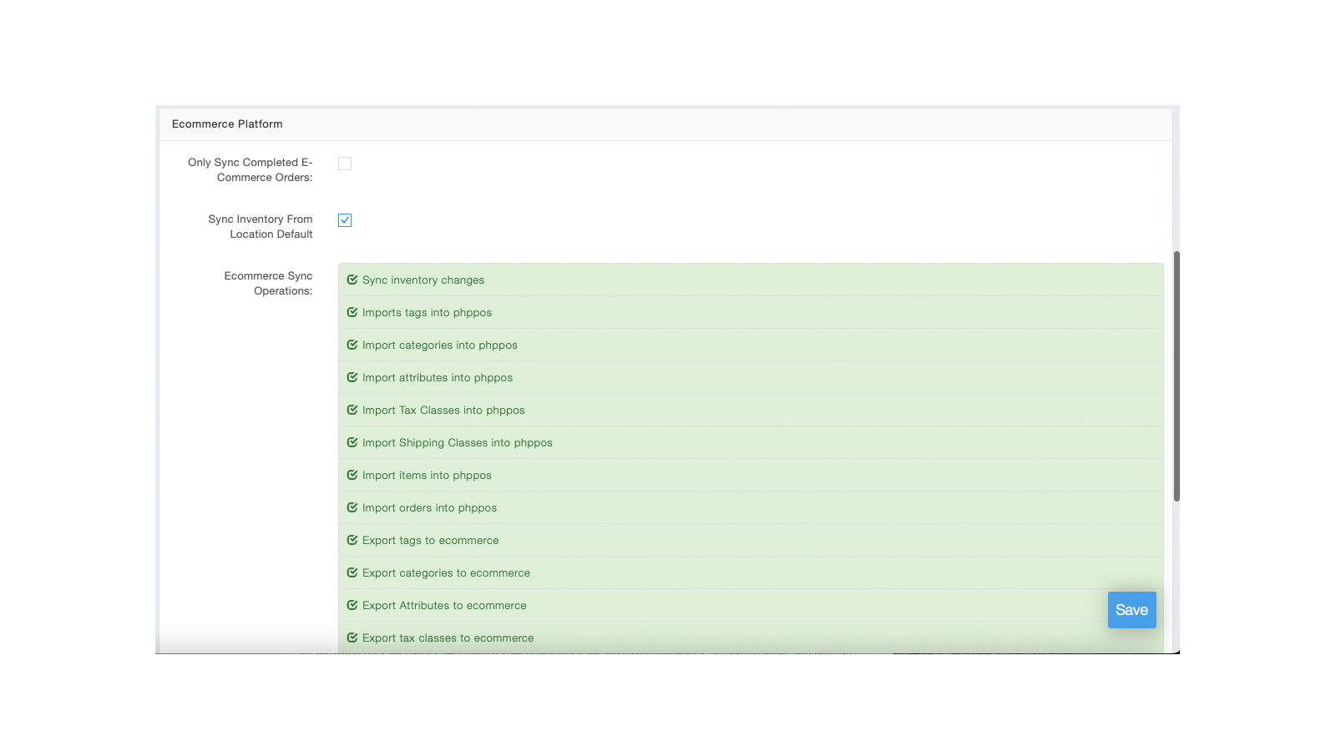Click the checkmark icon beside Import categories into phppos
Viewport: 1336px width, 751px height.
(352, 345)
